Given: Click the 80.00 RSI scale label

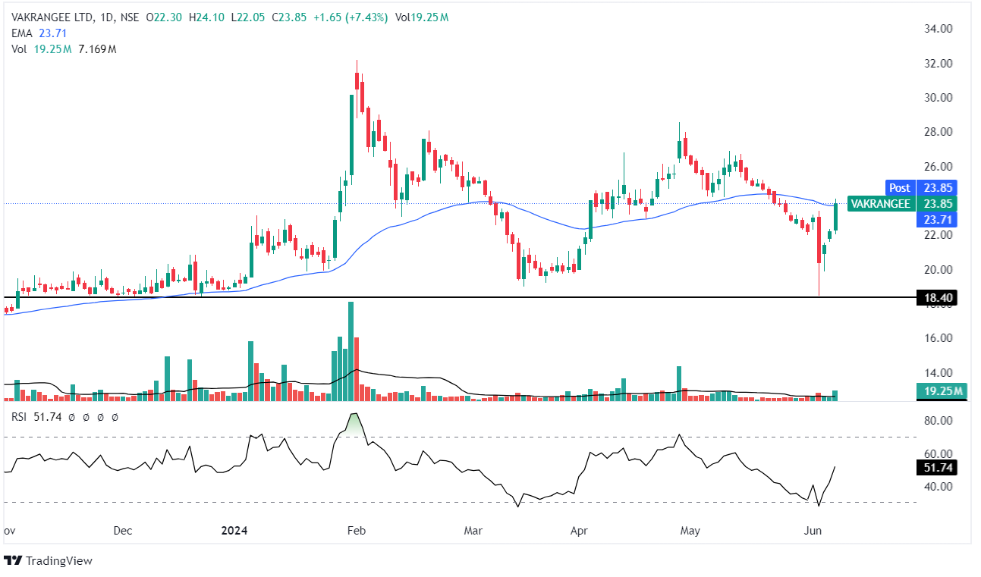Looking at the screenshot, I should 937,421.
